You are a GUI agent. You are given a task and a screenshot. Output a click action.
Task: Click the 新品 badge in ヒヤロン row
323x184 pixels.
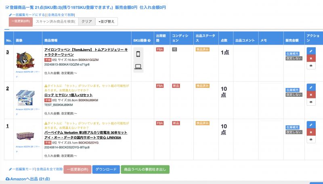(x=176, y=86)
